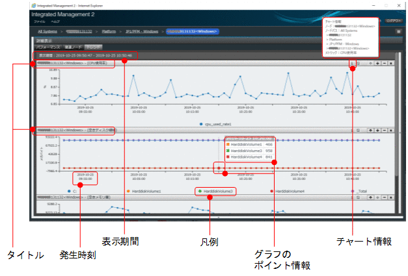
Task: Toggle the HarddiskVolume4 legend series
Action: click(287, 192)
